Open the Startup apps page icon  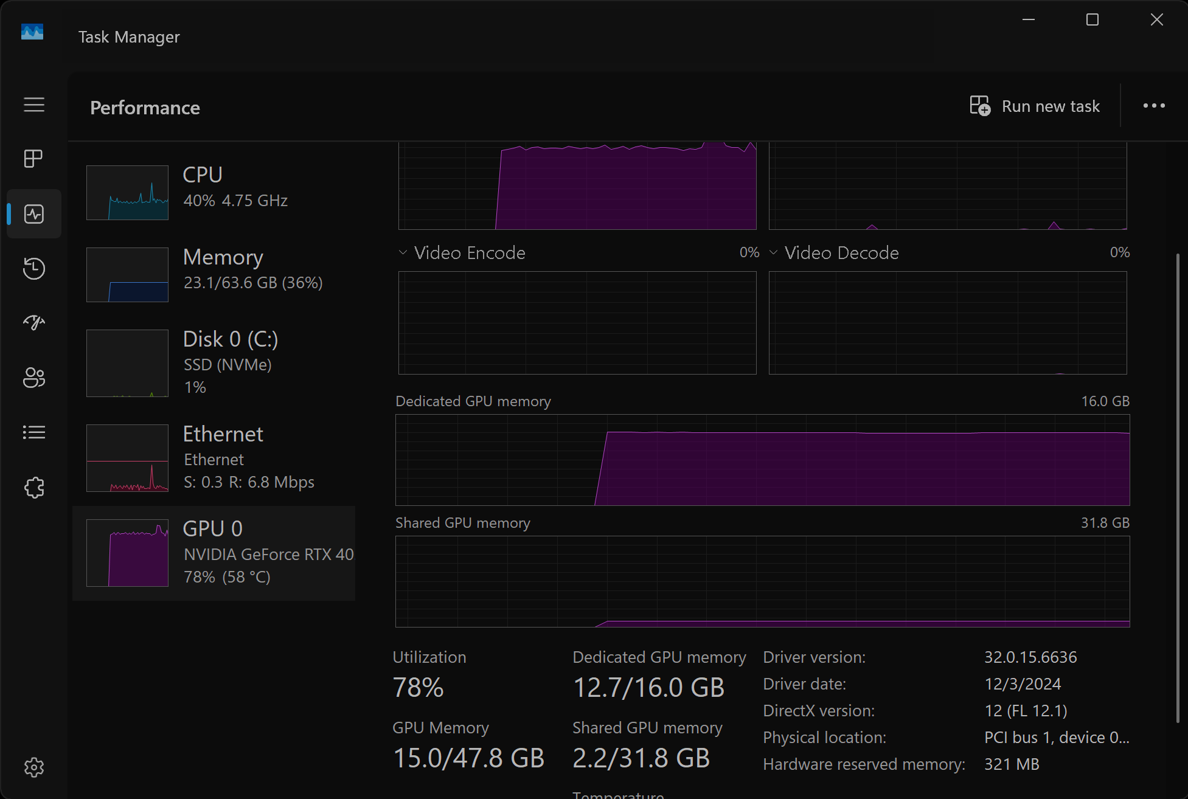coord(34,323)
